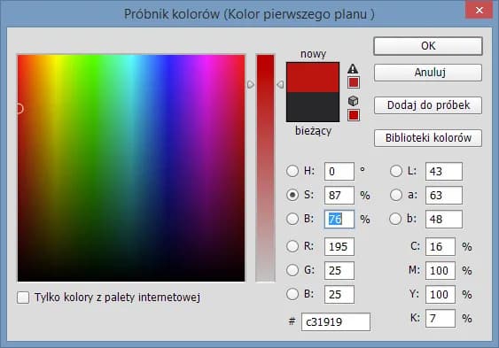Select the Lab a radio button
This screenshot has height=348, width=499.
pyautogui.click(x=396, y=195)
